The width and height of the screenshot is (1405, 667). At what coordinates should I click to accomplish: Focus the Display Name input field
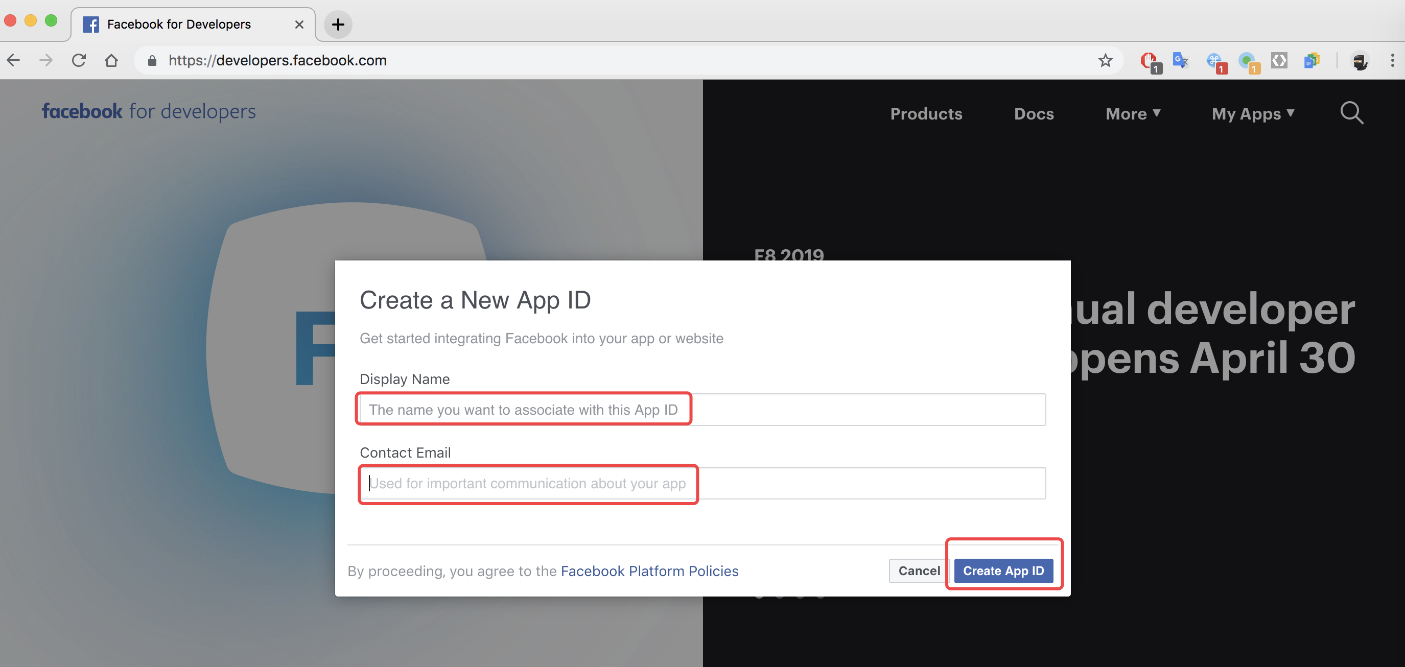point(702,410)
